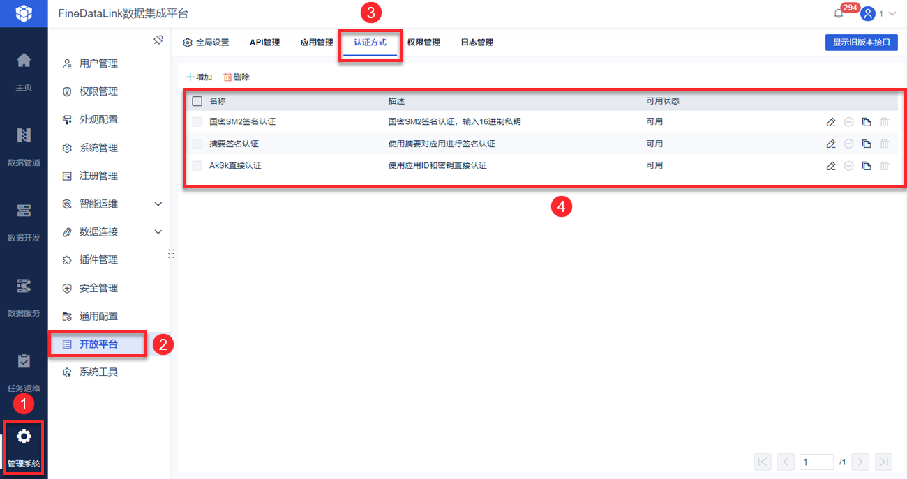Image resolution: width=907 pixels, height=479 pixels.
Task: Switch to the 应用管理 tab
Action: tap(317, 43)
